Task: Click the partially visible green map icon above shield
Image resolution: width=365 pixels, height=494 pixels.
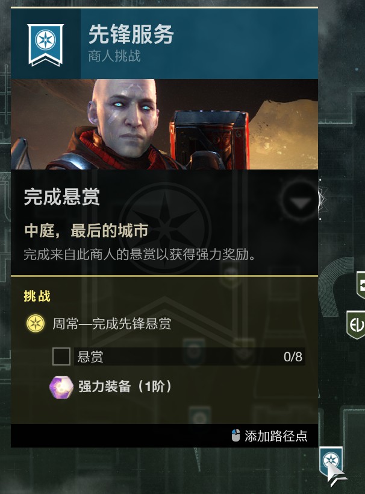Action: pos(361,285)
